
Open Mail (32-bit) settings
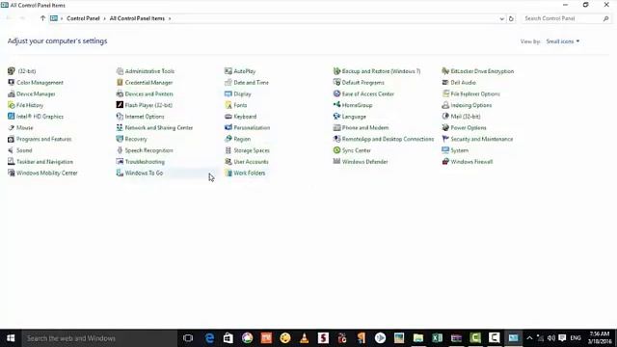pyautogui.click(x=466, y=117)
